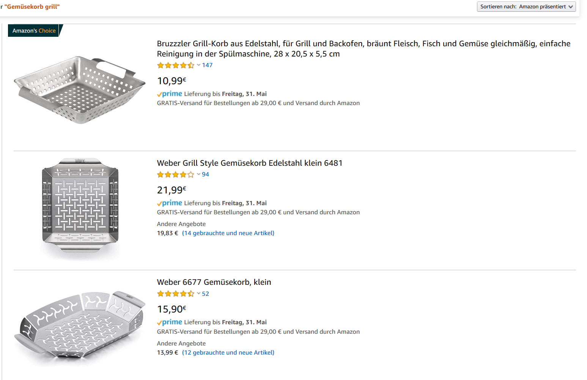
Task: Click star rating of Weber 6677 Gemüsekorb
Action: pyautogui.click(x=176, y=294)
